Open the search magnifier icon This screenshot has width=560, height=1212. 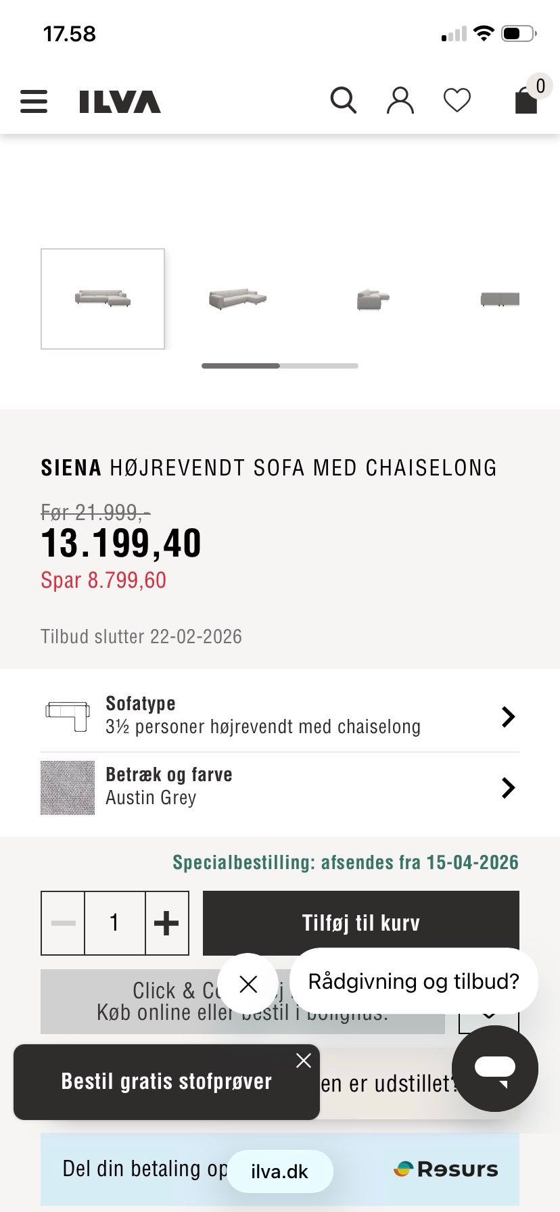[343, 101]
